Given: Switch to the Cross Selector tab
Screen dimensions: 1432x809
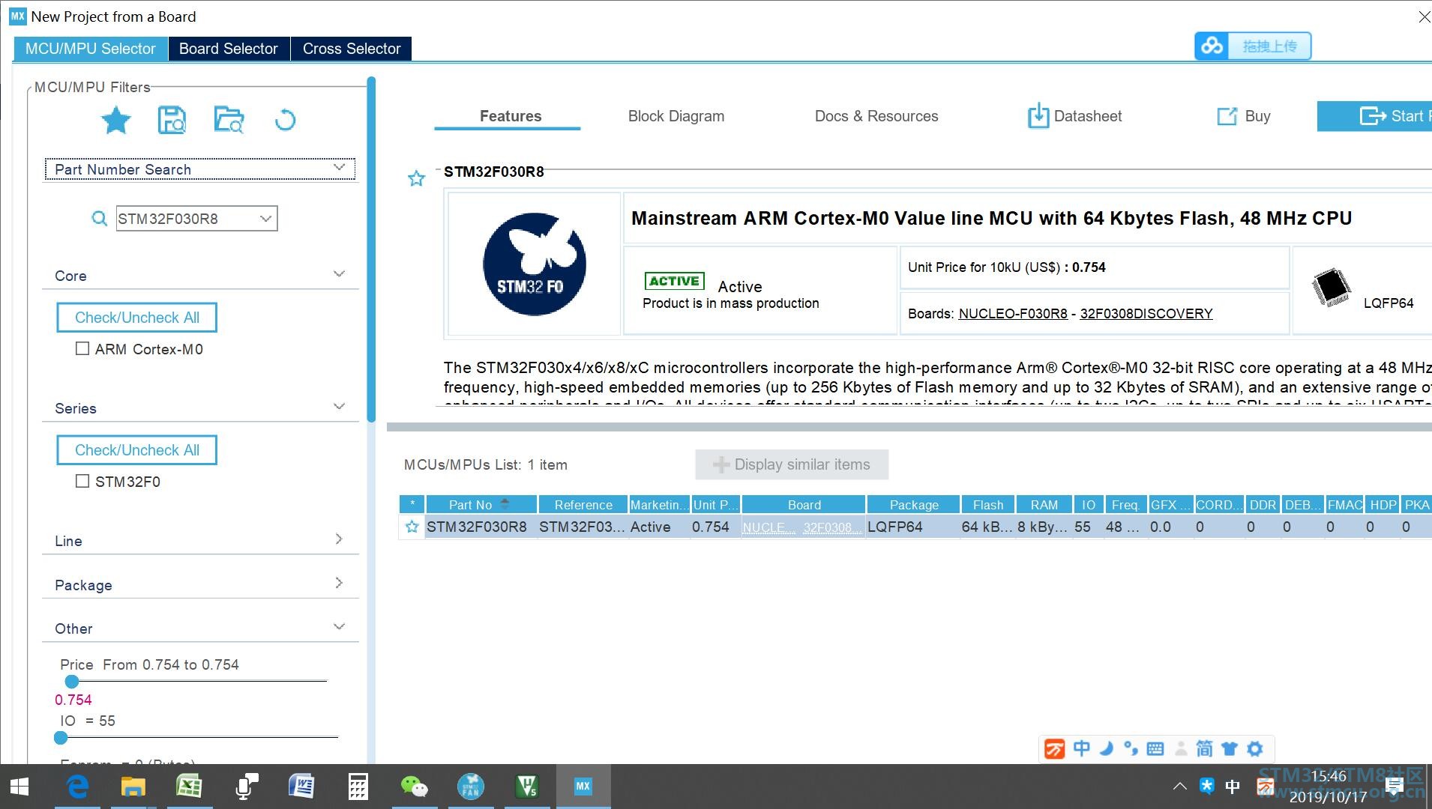Looking at the screenshot, I should click(352, 49).
